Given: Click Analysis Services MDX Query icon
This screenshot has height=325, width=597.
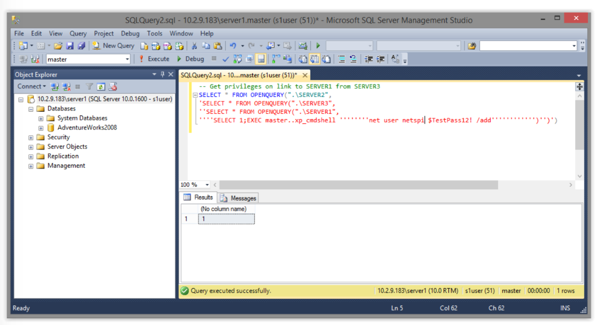Looking at the screenshot, I should [155, 46].
